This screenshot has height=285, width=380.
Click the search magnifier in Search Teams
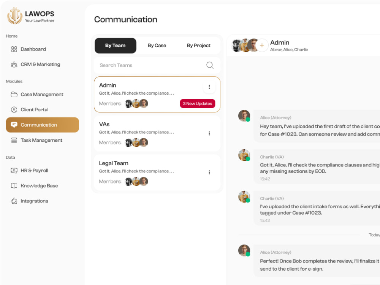pos(210,65)
